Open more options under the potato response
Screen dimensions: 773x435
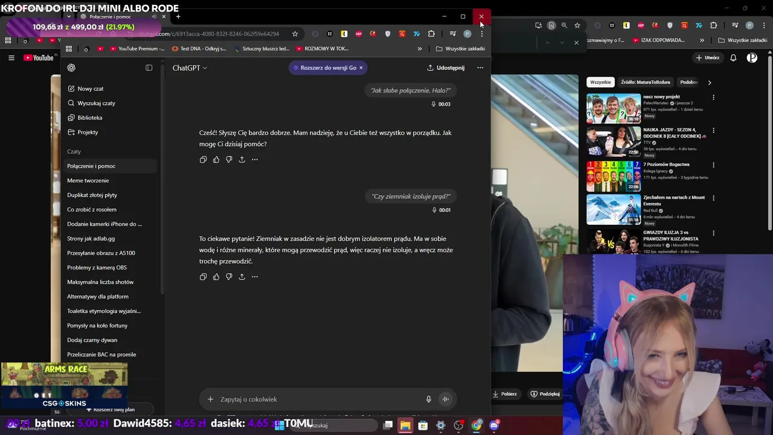click(255, 277)
